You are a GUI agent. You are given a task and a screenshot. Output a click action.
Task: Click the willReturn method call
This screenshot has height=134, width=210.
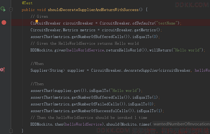point(160,50)
